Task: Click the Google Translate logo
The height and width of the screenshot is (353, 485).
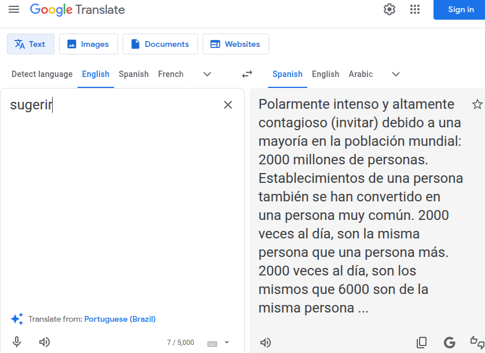Action: (78, 10)
